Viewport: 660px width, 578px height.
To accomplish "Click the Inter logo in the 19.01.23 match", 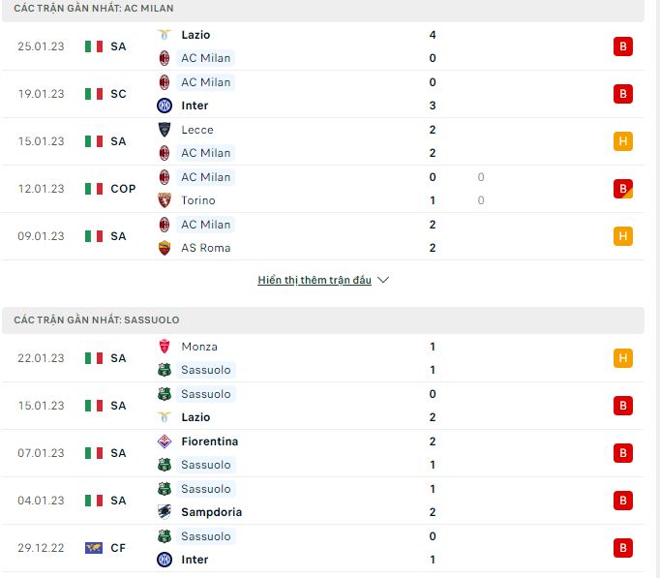I will pos(165,106).
